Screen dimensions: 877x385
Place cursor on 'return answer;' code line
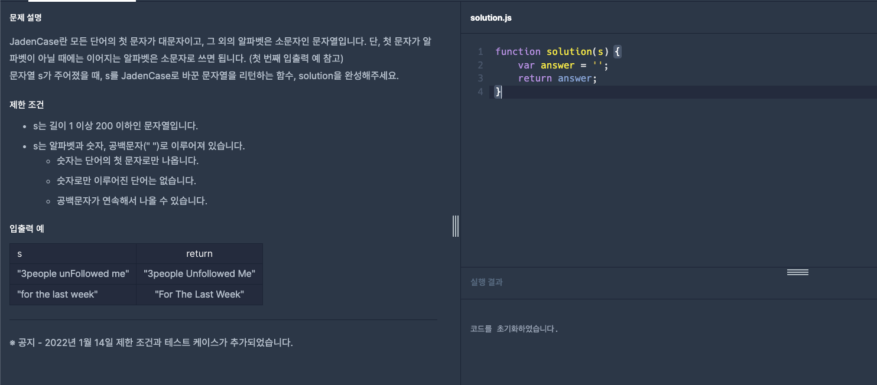pyautogui.click(x=558, y=79)
